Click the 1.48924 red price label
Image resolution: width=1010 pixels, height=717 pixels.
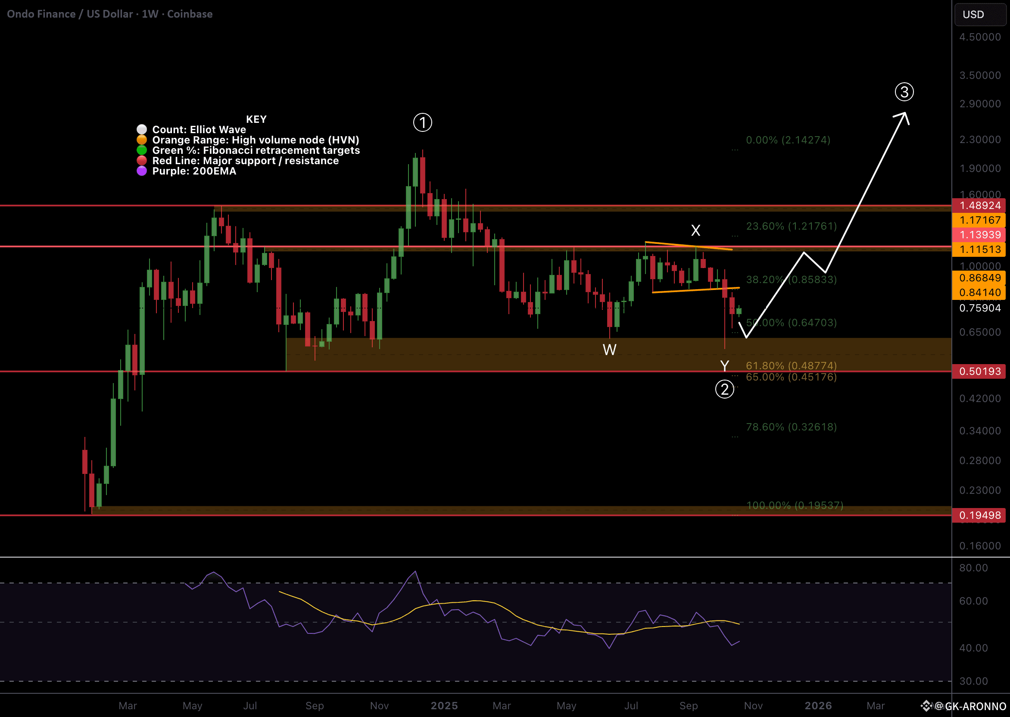pos(979,205)
